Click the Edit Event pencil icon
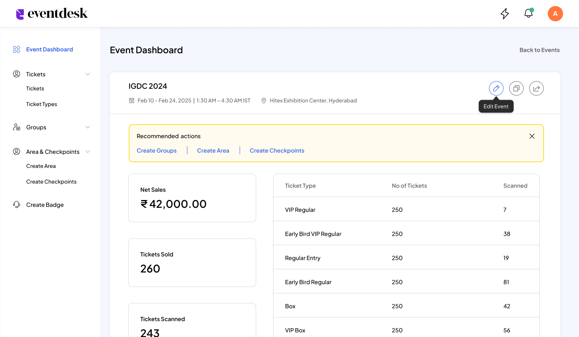579x337 pixels. tap(496, 88)
